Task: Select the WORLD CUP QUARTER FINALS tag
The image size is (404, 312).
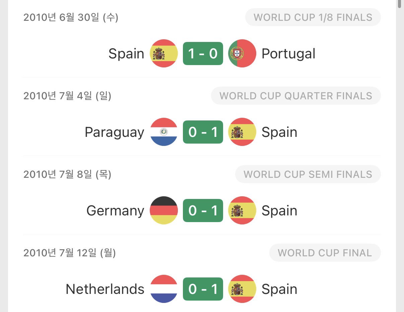Action: [x=296, y=96]
